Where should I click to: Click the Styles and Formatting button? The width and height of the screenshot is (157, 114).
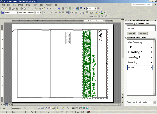pyautogui.click(x=3, y=13)
